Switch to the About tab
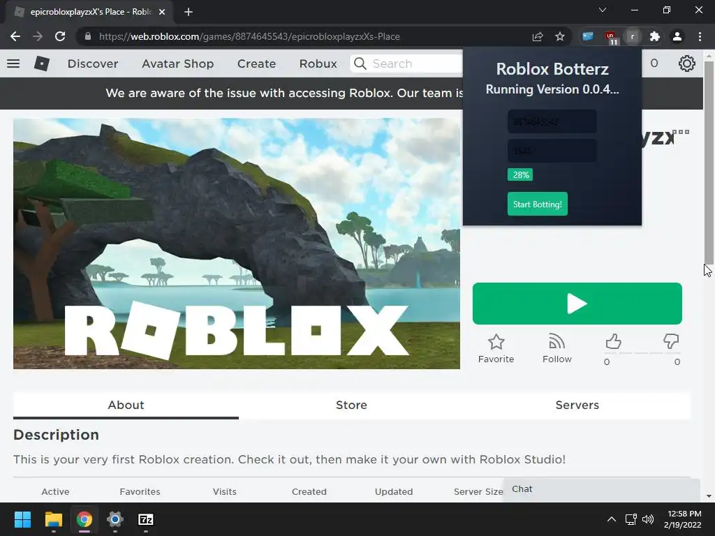 [126, 405]
